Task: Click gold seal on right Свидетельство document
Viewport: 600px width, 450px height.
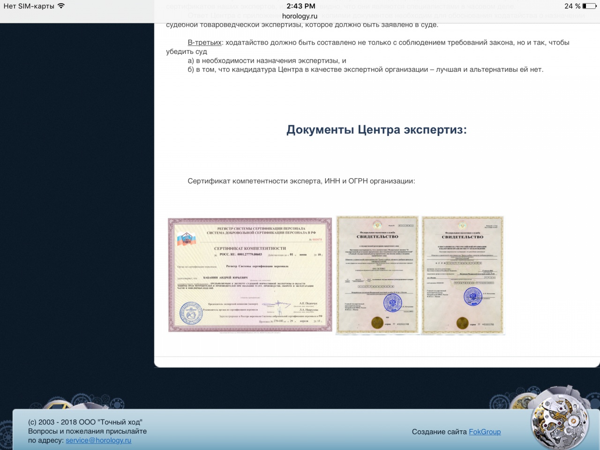Action: (462, 322)
